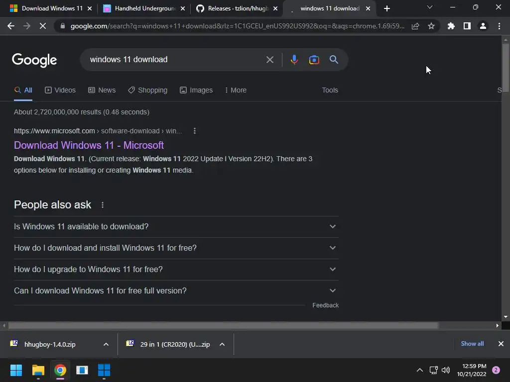Open the More search filters menu
Image resolution: width=510 pixels, height=382 pixels.
click(236, 90)
